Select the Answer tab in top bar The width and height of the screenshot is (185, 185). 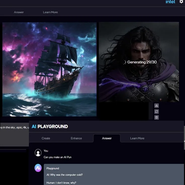pos(19,12)
